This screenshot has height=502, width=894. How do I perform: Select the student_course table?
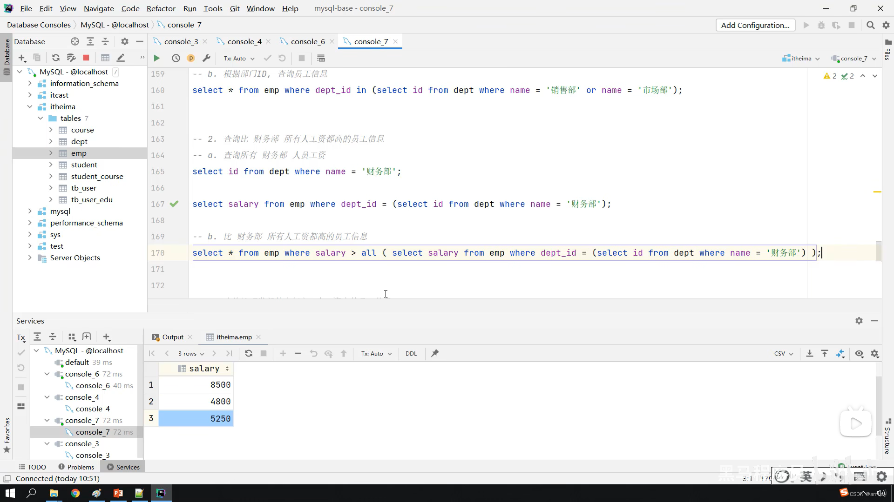coord(97,176)
